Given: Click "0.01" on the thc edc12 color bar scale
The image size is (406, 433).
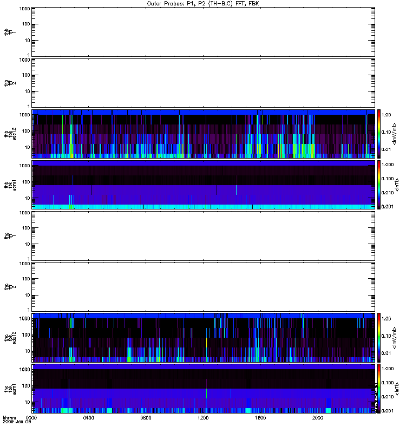Looking at the screenshot, I should tap(386, 353).
